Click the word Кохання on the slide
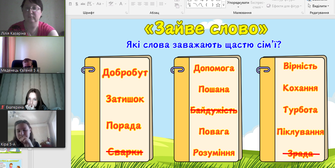This screenshot has height=168, width=335. click(300, 88)
